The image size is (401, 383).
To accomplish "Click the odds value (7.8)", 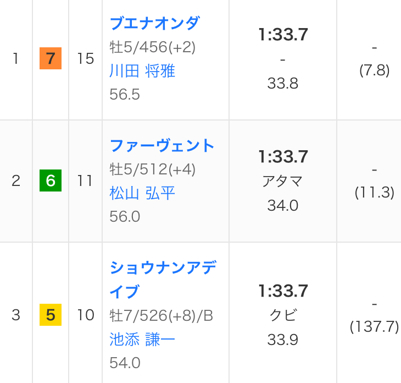I will [x=374, y=70].
